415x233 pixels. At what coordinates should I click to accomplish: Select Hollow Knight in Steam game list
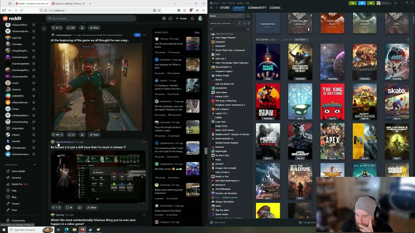(222, 75)
